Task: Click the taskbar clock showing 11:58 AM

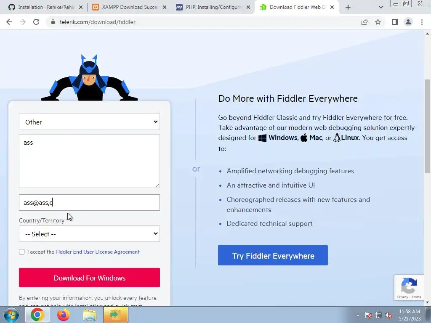Action: (410, 315)
